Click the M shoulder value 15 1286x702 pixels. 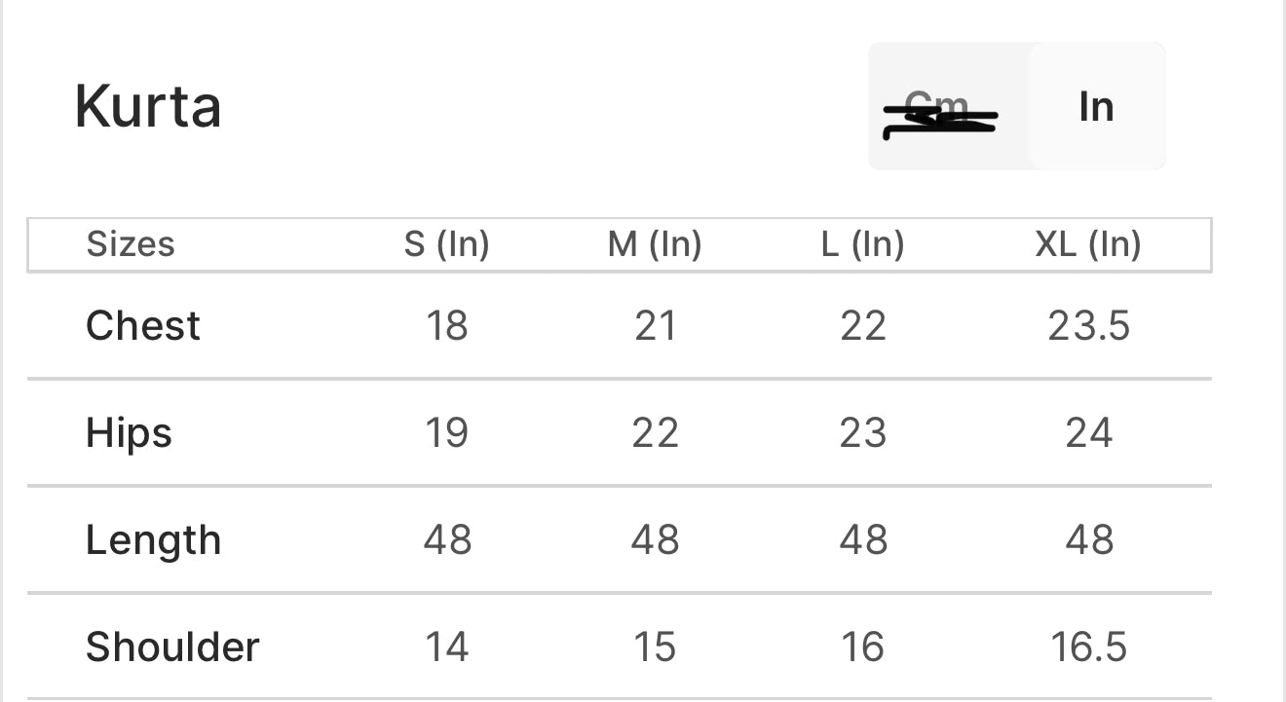[654, 647]
